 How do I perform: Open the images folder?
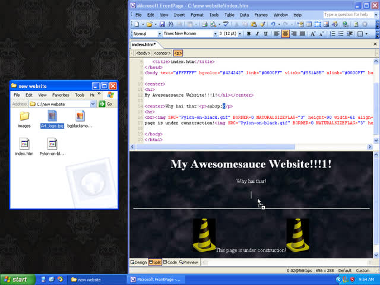(x=24, y=118)
